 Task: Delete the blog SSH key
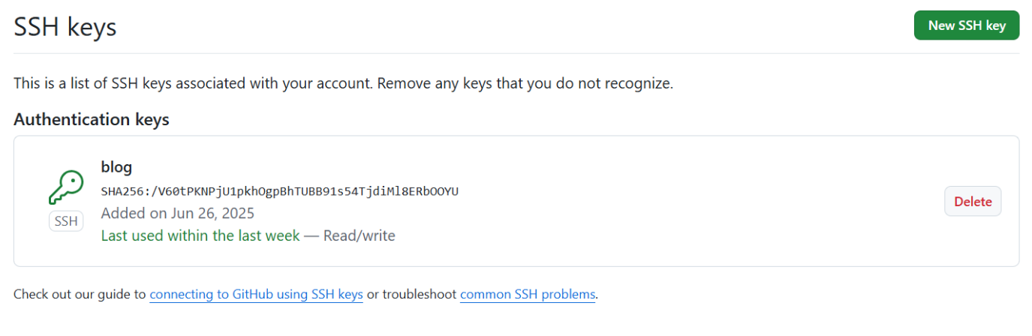pyautogui.click(x=972, y=201)
